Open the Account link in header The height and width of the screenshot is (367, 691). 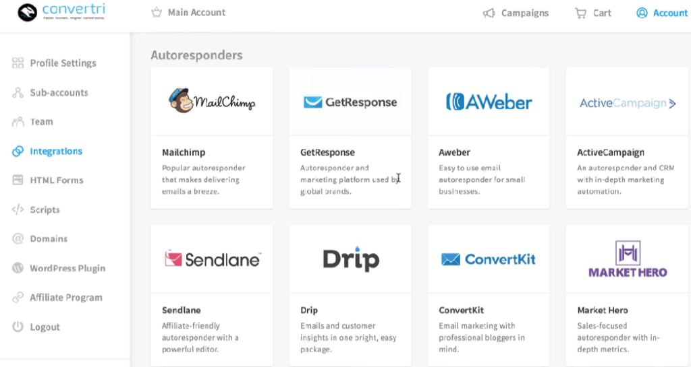pyautogui.click(x=669, y=13)
